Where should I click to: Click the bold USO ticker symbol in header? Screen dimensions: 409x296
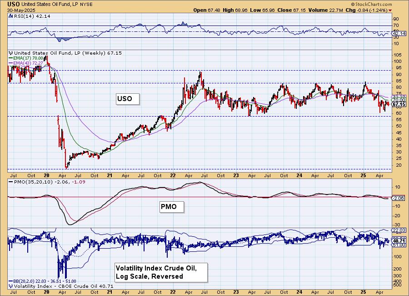point(14,4)
